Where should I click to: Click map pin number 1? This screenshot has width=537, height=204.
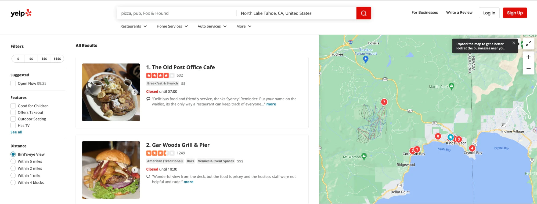pyautogui.click(x=417, y=149)
